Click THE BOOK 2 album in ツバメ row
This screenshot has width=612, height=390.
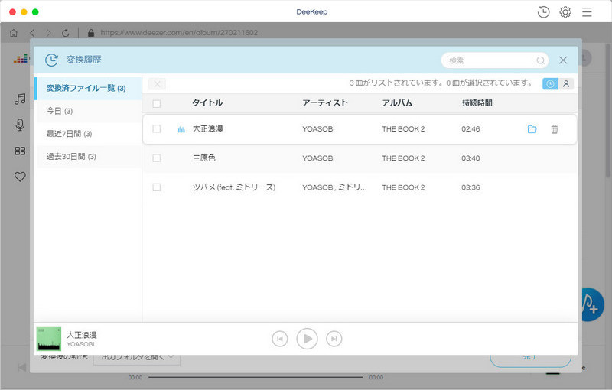point(403,187)
